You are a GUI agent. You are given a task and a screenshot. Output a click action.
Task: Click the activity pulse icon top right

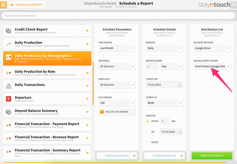(x=234, y=5)
